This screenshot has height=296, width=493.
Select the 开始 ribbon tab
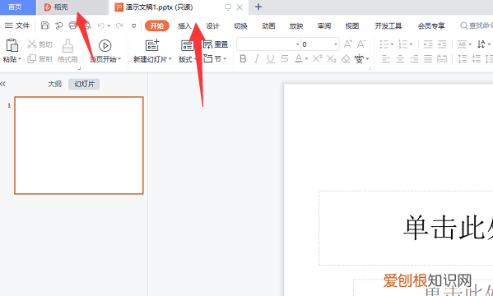157,25
